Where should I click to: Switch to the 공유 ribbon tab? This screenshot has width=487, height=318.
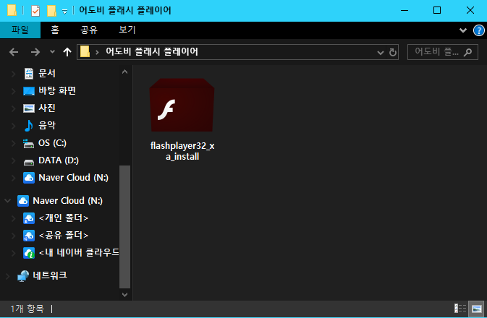tap(89, 30)
